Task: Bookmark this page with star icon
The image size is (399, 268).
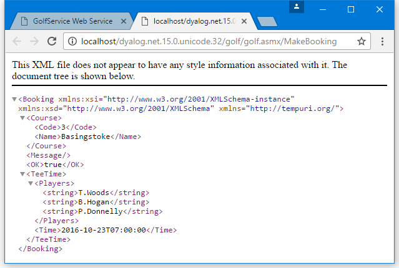Action: [361, 42]
